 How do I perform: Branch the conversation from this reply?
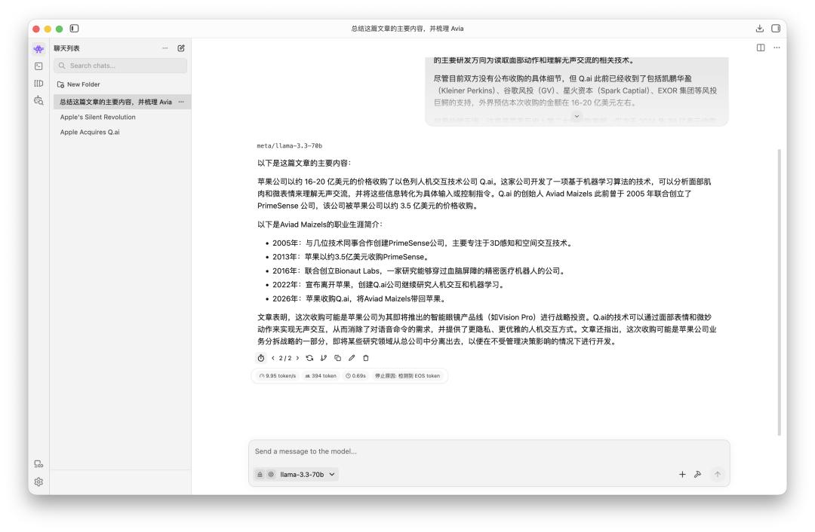click(324, 357)
